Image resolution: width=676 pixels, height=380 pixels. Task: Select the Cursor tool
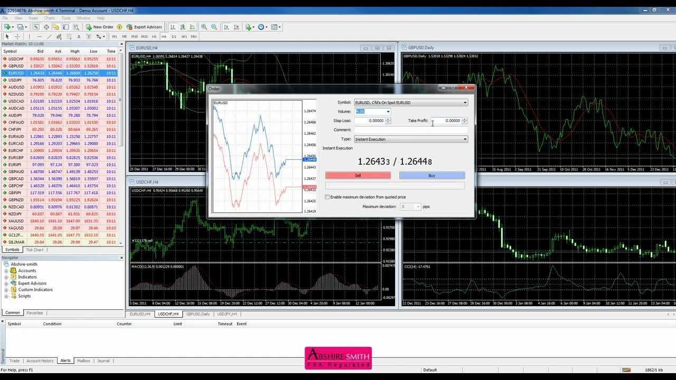7,36
